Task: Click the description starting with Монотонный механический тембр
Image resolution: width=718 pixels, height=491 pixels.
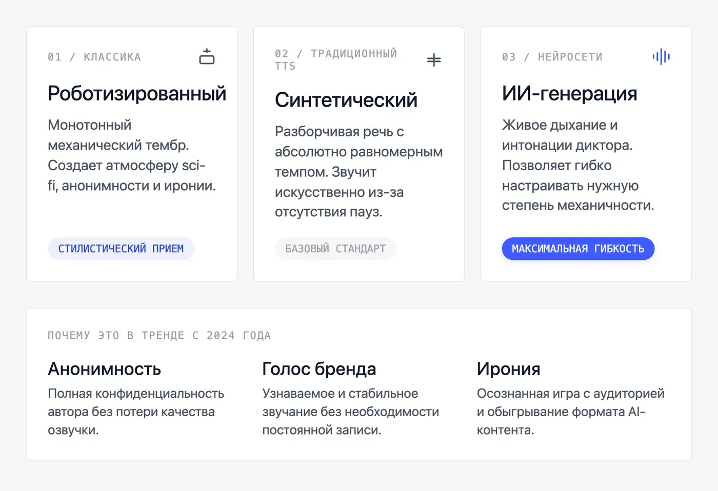Action: tap(132, 155)
